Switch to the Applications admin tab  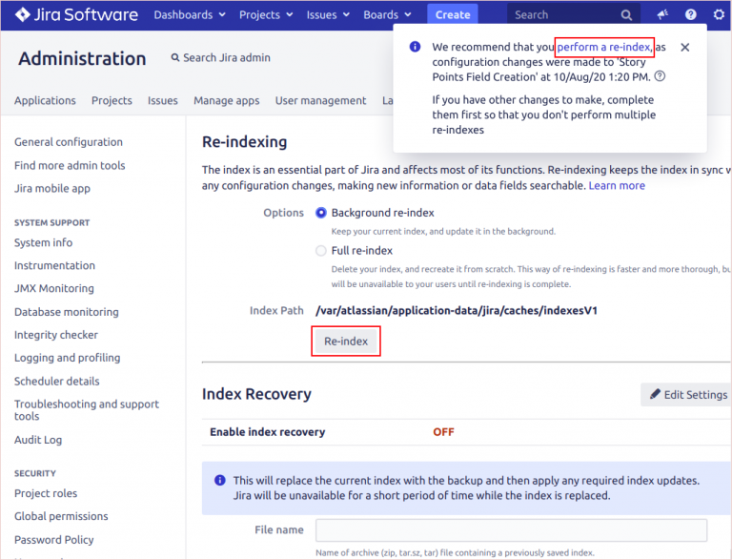click(x=45, y=100)
